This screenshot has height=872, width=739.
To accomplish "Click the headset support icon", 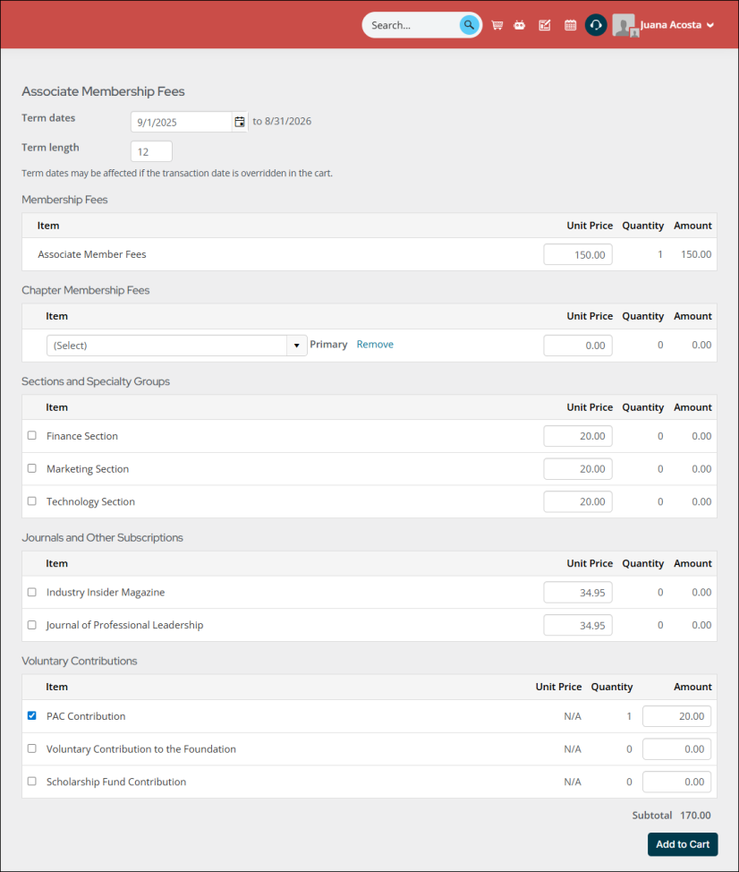I will click(x=596, y=25).
